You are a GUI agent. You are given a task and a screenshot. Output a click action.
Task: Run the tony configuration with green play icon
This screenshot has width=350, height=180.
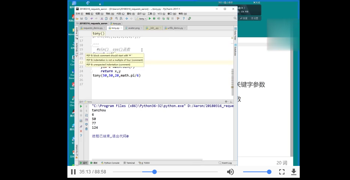tap(150, 19)
